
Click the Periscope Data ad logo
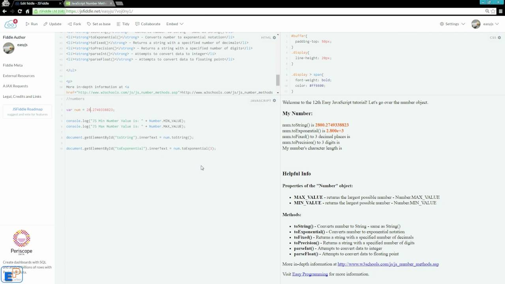[21, 242]
